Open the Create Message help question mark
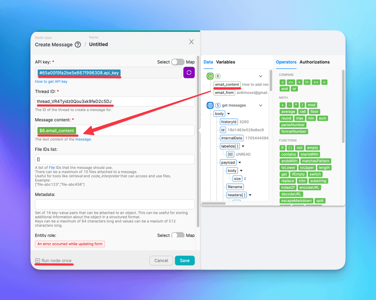 point(78,45)
